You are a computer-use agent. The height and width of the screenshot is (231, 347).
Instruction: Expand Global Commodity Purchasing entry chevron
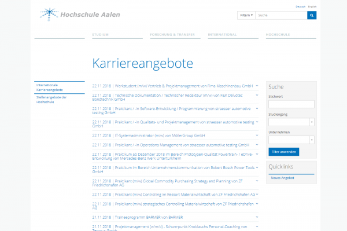pos(257,181)
